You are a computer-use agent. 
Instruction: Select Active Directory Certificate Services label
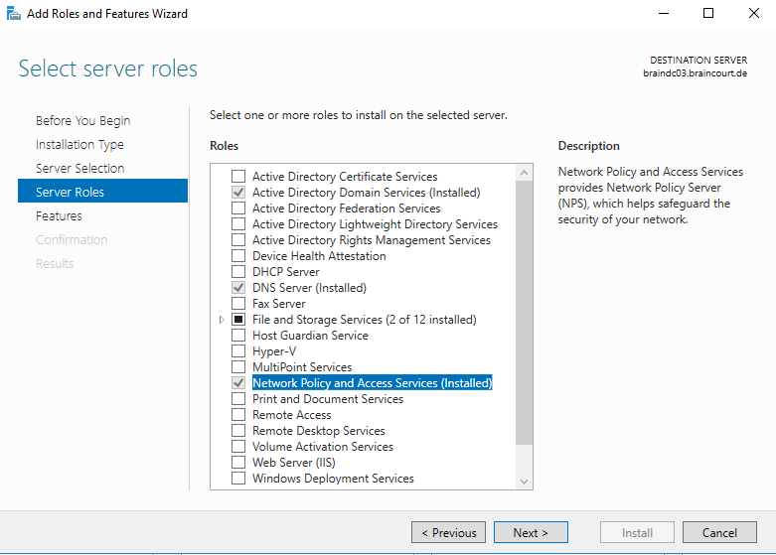click(x=345, y=177)
